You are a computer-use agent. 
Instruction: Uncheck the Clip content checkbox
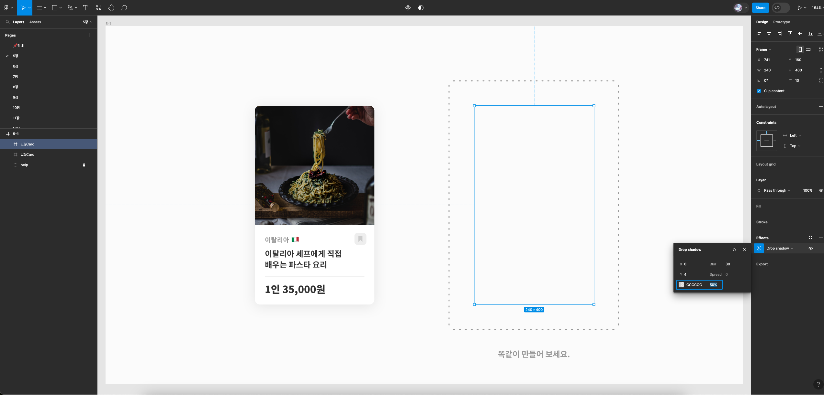[759, 91]
